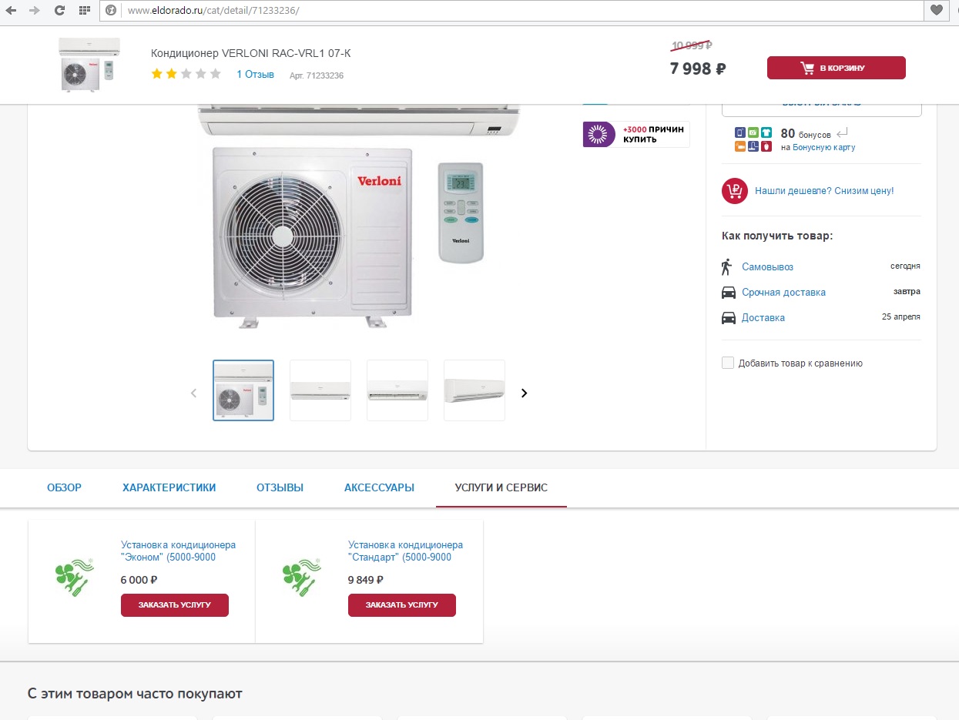Image resolution: width=959 pixels, height=720 pixels.
Task: Open the browser apps grid icon
Action: tap(84, 10)
